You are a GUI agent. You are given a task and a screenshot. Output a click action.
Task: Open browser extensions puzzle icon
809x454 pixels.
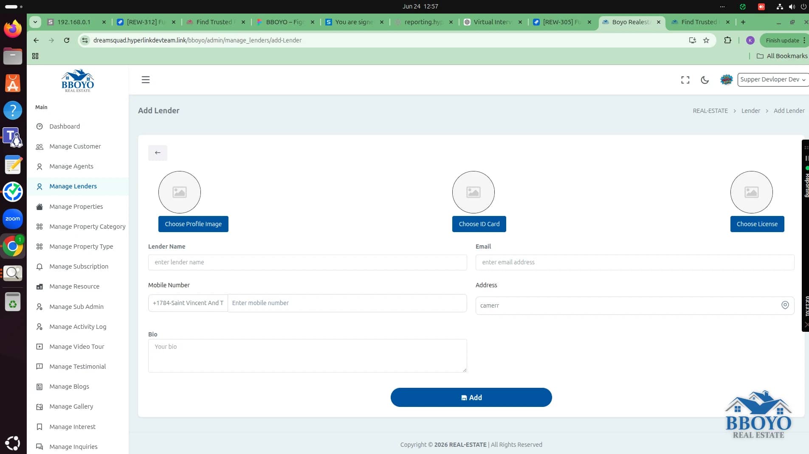(727, 40)
